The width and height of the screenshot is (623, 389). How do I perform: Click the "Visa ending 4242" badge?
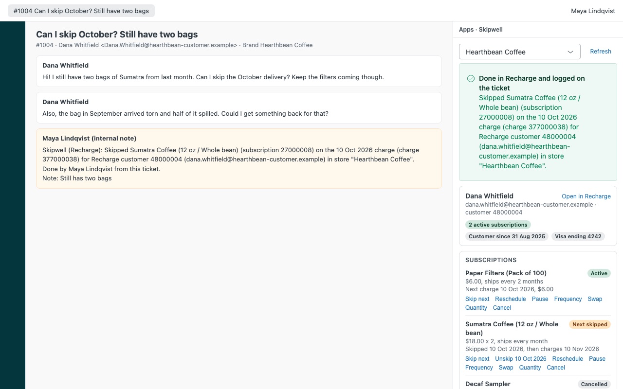coord(578,236)
